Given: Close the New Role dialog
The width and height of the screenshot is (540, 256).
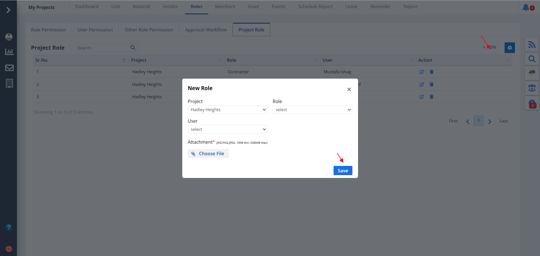Looking at the screenshot, I should tap(349, 89).
